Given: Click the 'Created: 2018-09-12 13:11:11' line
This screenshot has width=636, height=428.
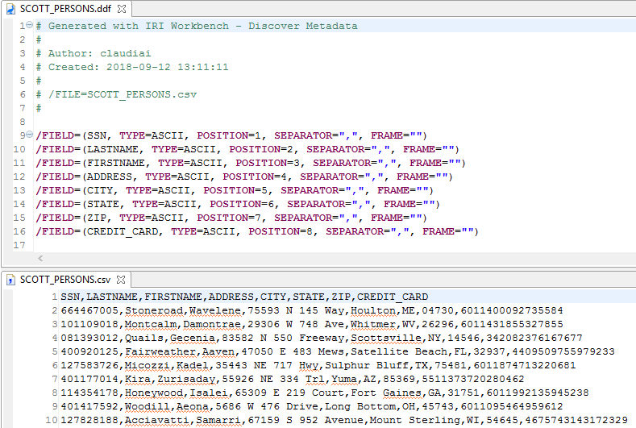Looking at the screenshot, I should point(132,68).
